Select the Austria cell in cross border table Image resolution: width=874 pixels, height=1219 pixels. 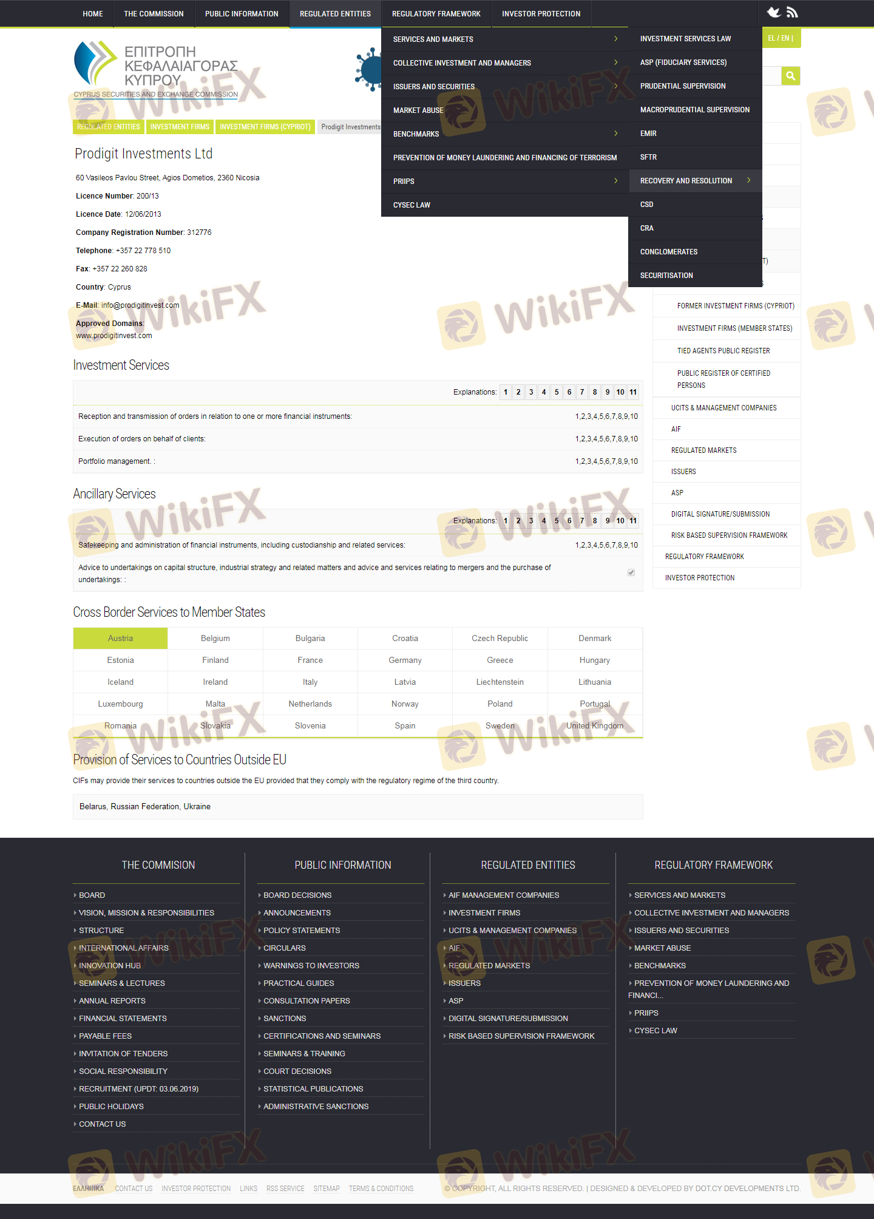click(120, 638)
